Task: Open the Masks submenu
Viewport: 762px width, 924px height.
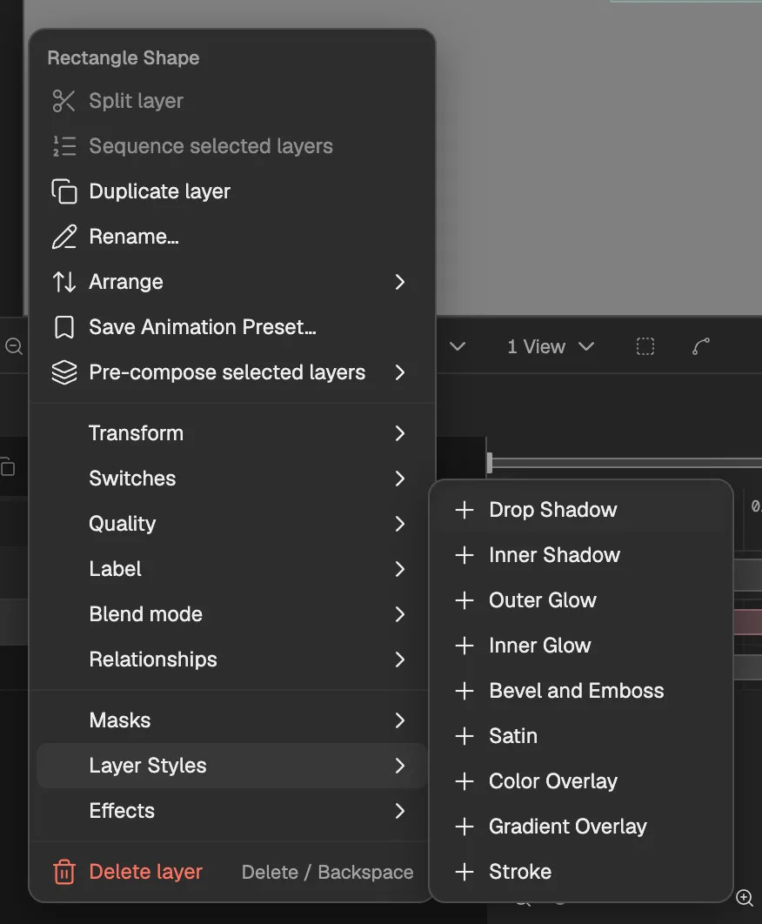Action: (232, 720)
